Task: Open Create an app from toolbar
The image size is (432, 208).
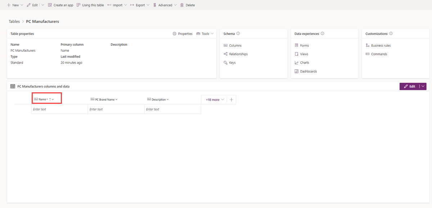Action: pyautogui.click(x=60, y=5)
